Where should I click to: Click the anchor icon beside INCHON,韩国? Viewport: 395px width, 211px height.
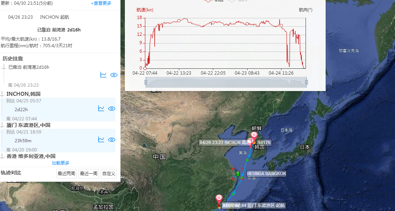click(x=3, y=94)
